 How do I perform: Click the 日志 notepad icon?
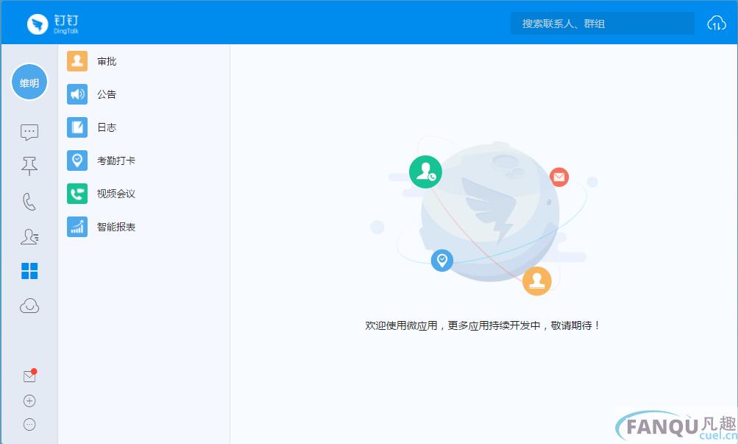point(77,127)
